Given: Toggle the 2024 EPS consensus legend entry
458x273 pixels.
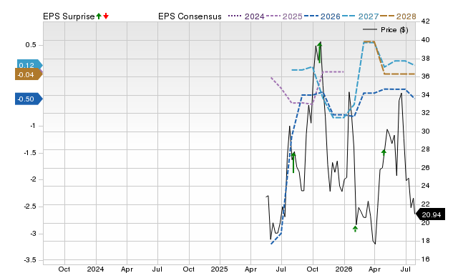Looking at the screenshot, I should tap(246, 16).
